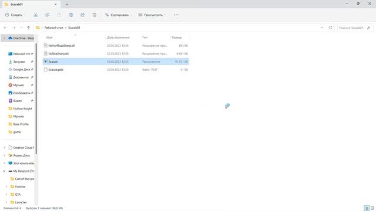
Task: Open Google Диск in sidebar
Action: tap(21, 69)
